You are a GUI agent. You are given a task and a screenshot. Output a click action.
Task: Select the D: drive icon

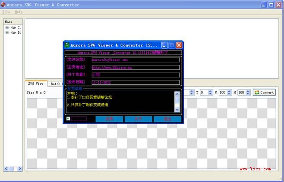pyautogui.click(x=13, y=32)
